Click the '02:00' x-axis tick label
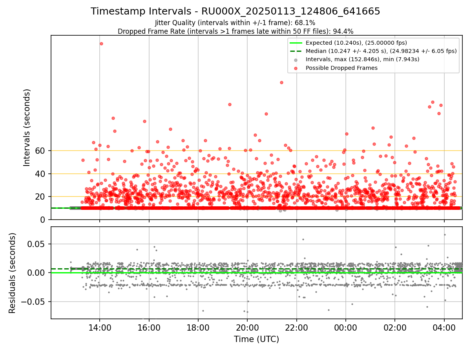471x353 pixels. click(x=395, y=327)
